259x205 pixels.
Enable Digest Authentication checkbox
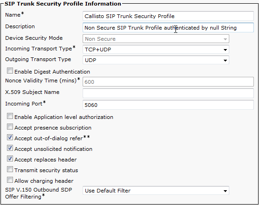click(x=10, y=71)
